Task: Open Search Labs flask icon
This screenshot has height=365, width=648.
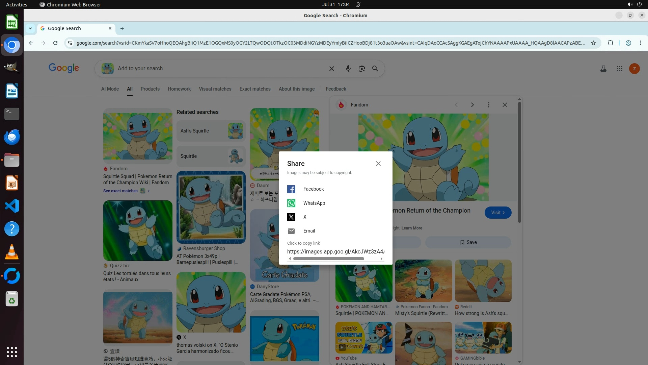Action: tap(603, 69)
